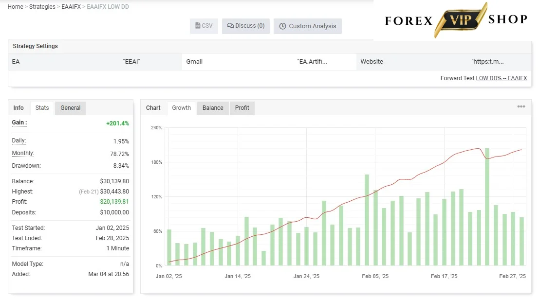Launch Custom Analysis

coord(308,26)
